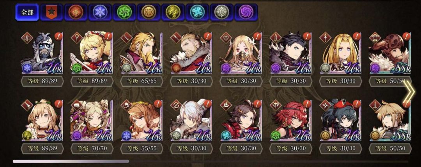Go to next page with yellow chevron
This screenshot has height=167, width=421.
408,92
